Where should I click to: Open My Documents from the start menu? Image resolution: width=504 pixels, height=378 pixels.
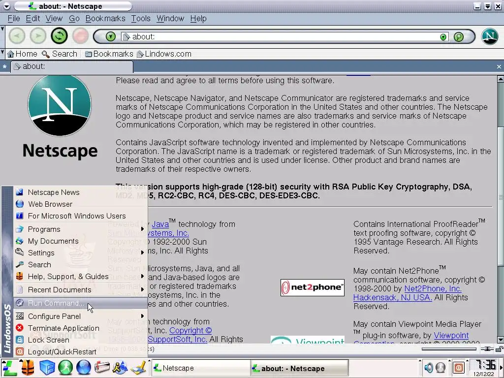pos(80,241)
